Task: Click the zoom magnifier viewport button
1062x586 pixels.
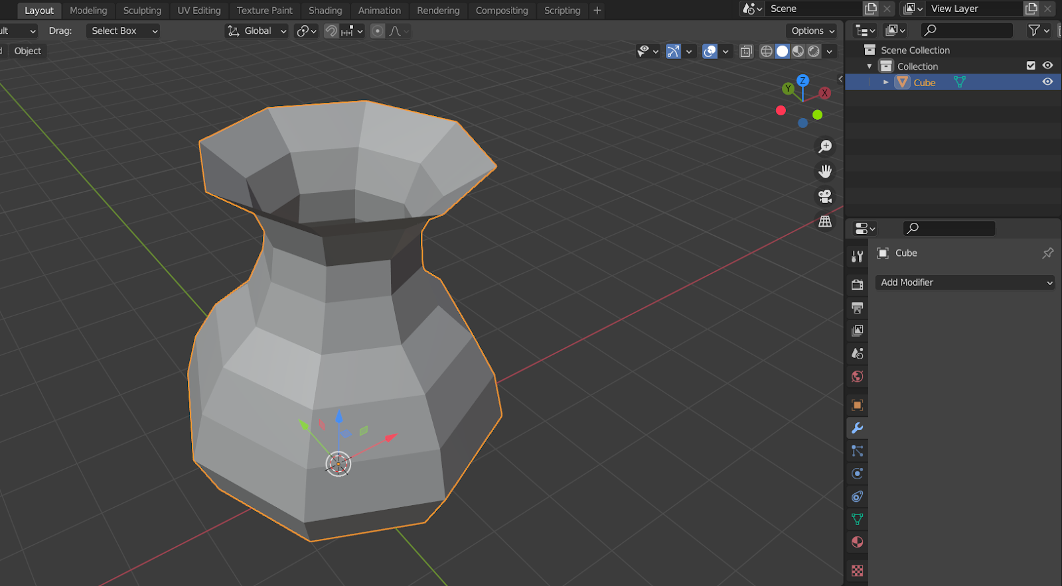Action: point(825,146)
